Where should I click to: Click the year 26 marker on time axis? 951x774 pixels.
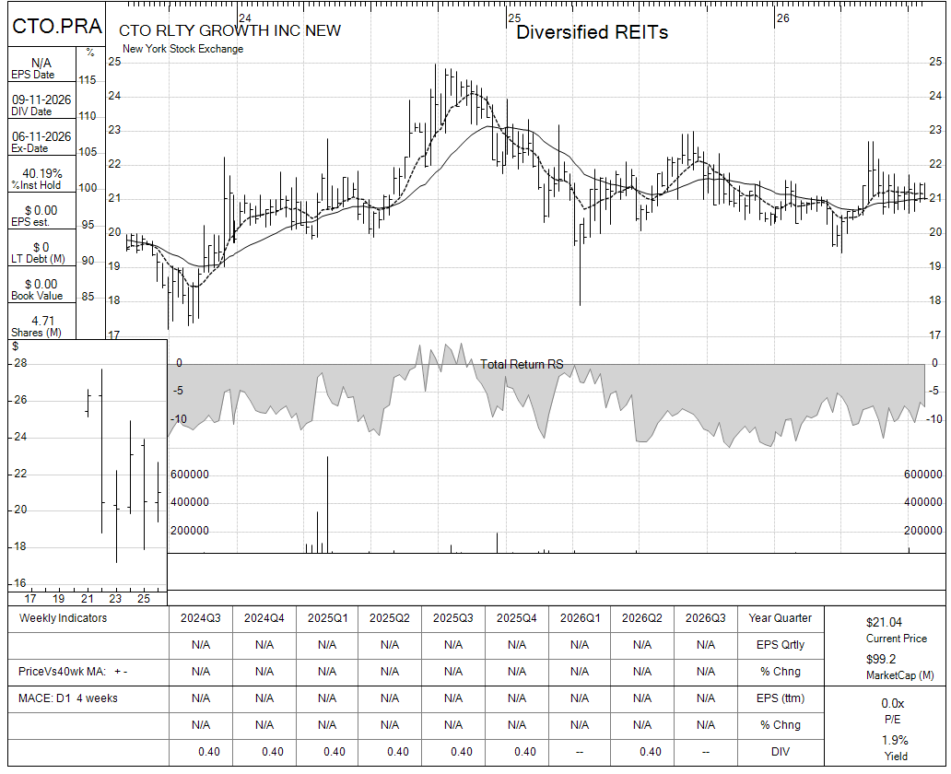point(783,18)
